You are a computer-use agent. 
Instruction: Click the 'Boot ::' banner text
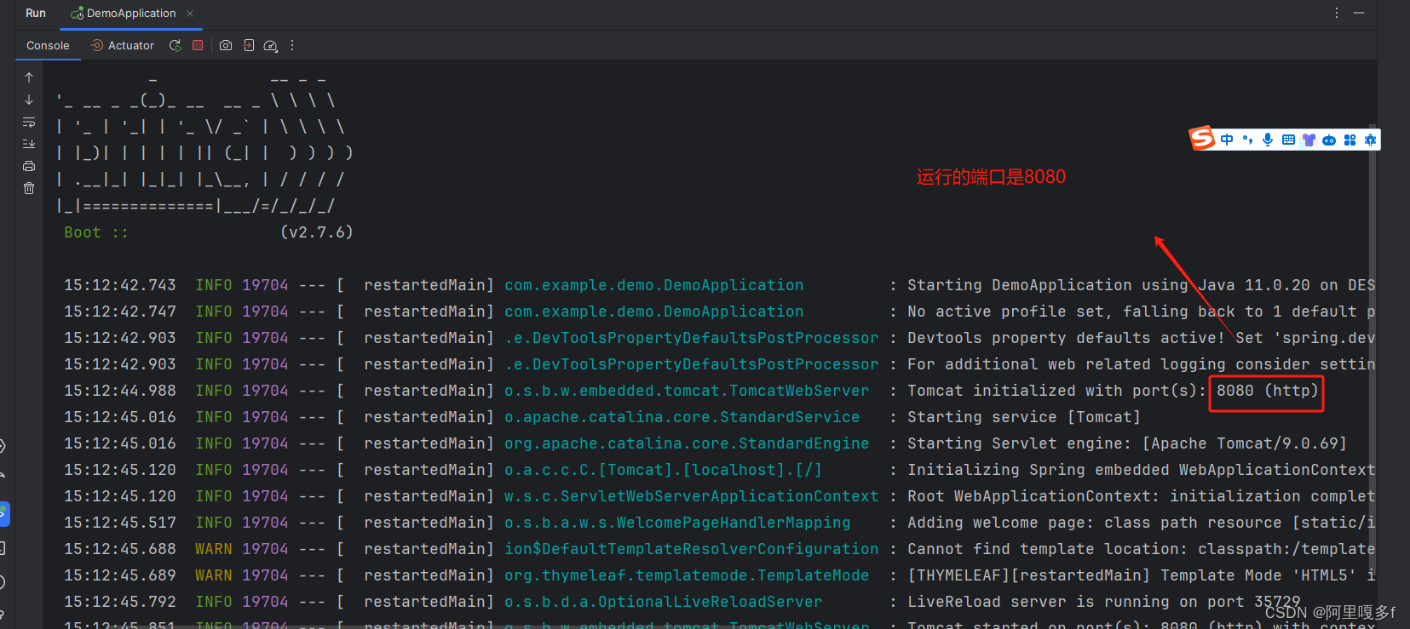pos(95,232)
